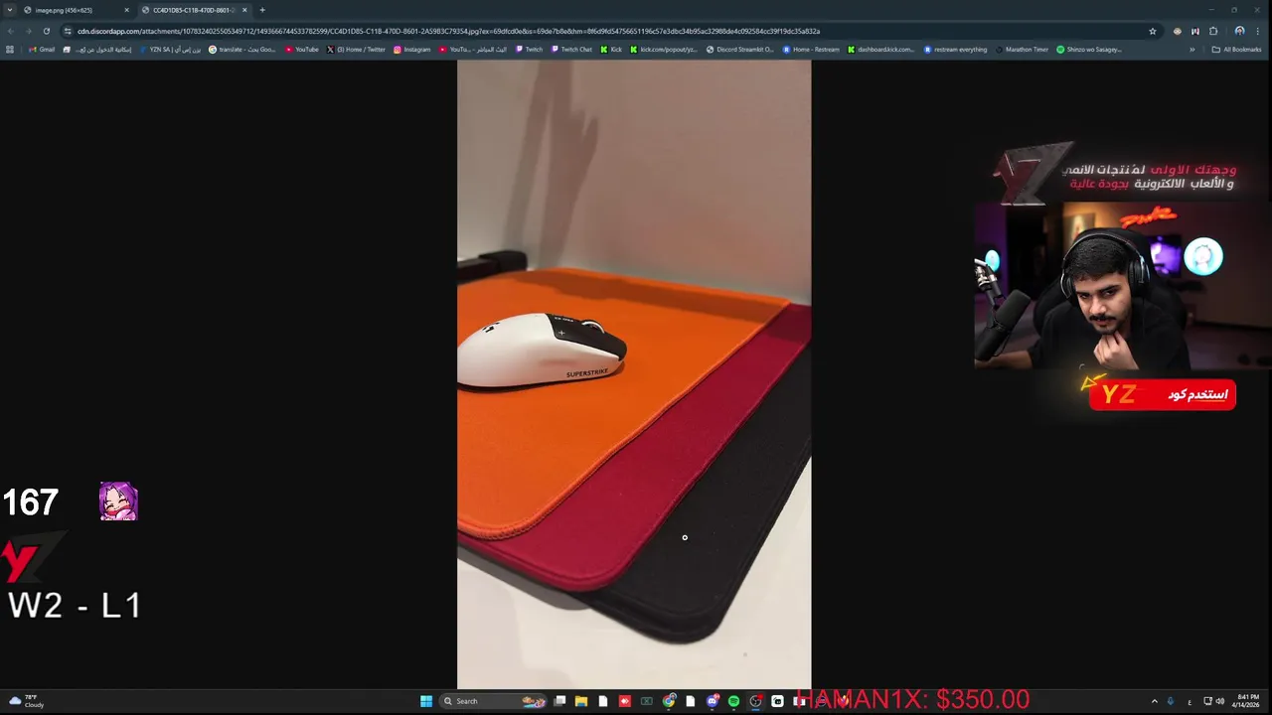Open the translate Google bookmark

pos(241,49)
